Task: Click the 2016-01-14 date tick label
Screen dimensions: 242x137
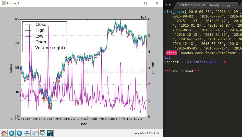Action: coord(43,119)
